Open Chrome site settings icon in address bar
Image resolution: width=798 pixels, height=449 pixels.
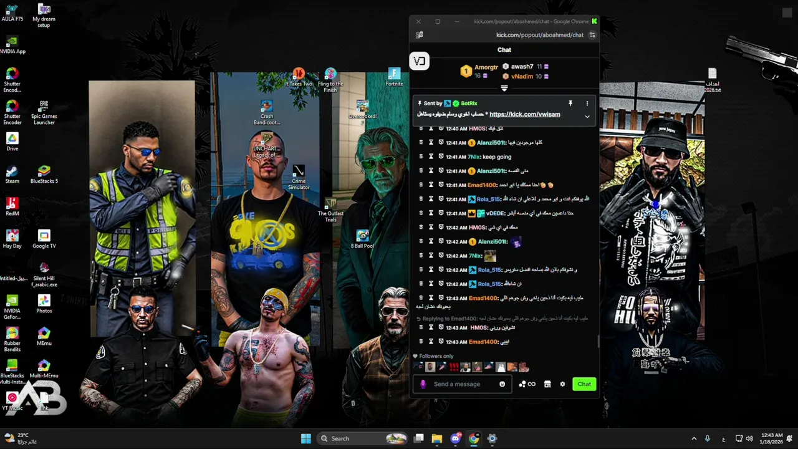(x=592, y=35)
